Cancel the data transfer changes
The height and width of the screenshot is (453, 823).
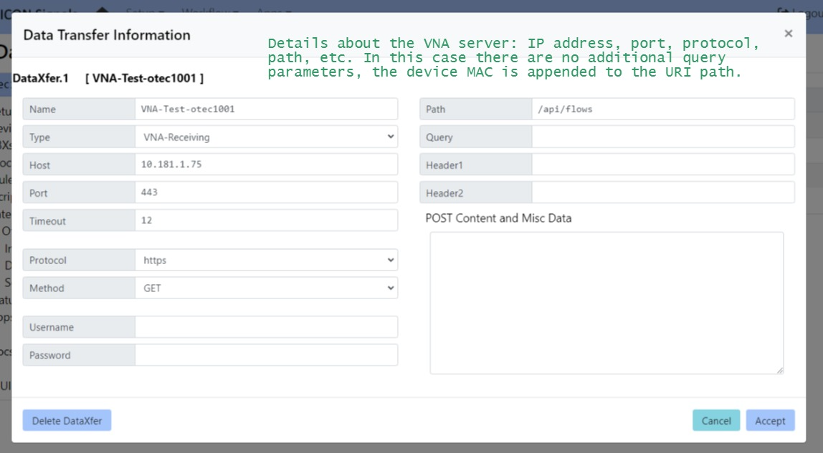pyautogui.click(x=715, y=421)
